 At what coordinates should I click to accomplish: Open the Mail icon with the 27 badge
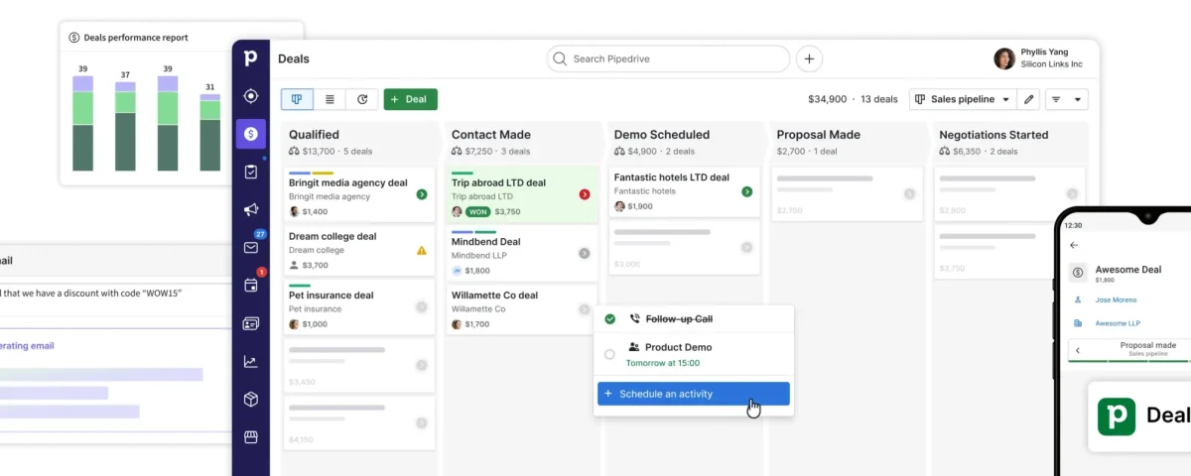pyautogui.click(x=250, y=247)
